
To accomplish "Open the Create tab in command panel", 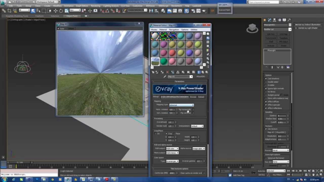I will pyautogui.click(x=265, y=20).
